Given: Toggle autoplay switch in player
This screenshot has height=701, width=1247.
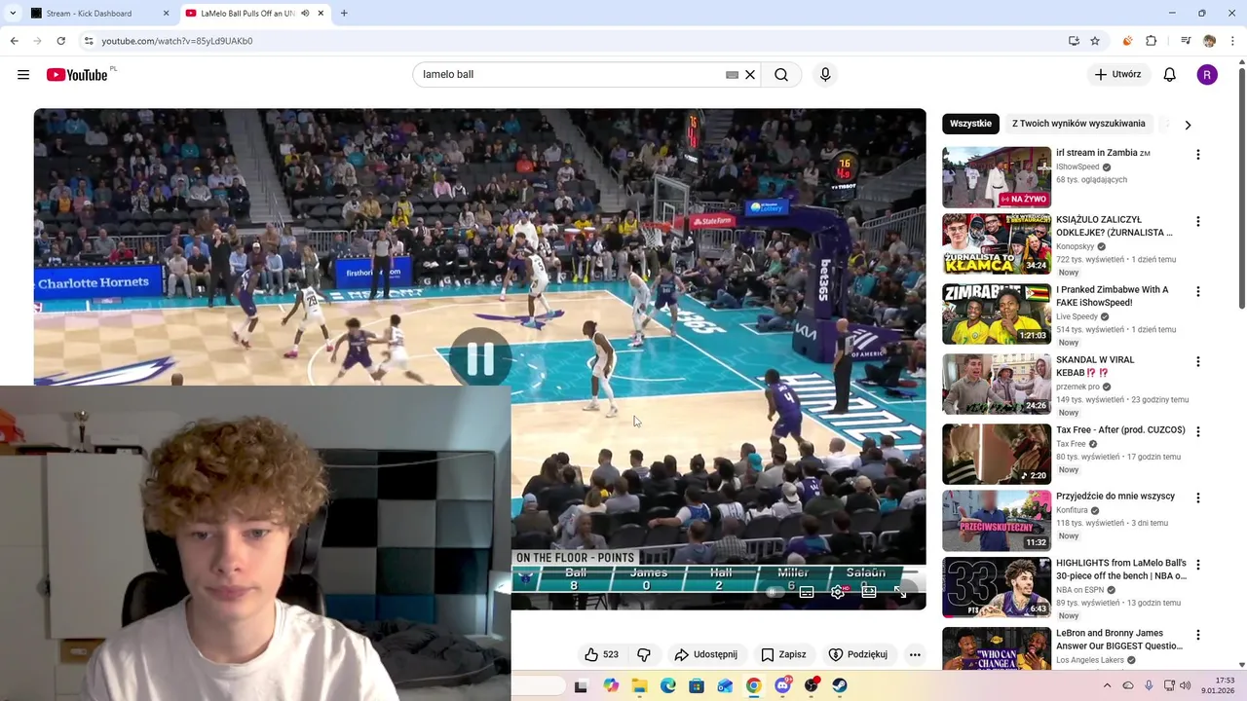Looking at the screenshot, I should click(x=775, y=592).
